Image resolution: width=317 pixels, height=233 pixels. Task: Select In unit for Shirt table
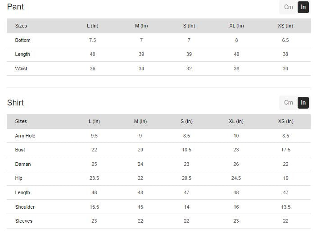tap(303, 102)
